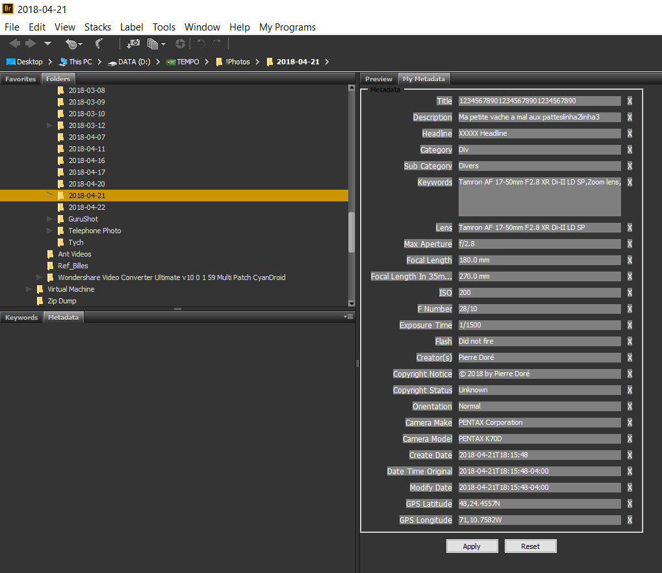Open the My Programs menu
The height and width of the screenshot is (573, 662).
point(287,27)
